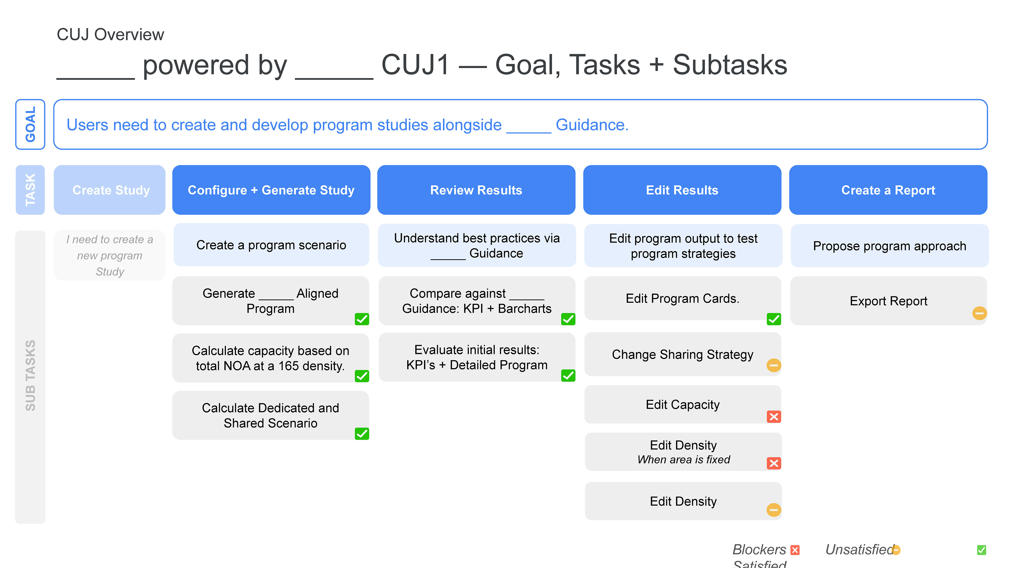This screenshot has height=568, width=1010.
Task: Click the faded Create Study task box
Action: coord(110,190)
